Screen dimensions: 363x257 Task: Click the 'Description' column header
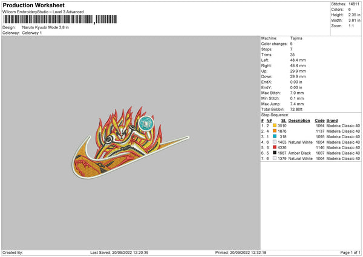point(299,121)
